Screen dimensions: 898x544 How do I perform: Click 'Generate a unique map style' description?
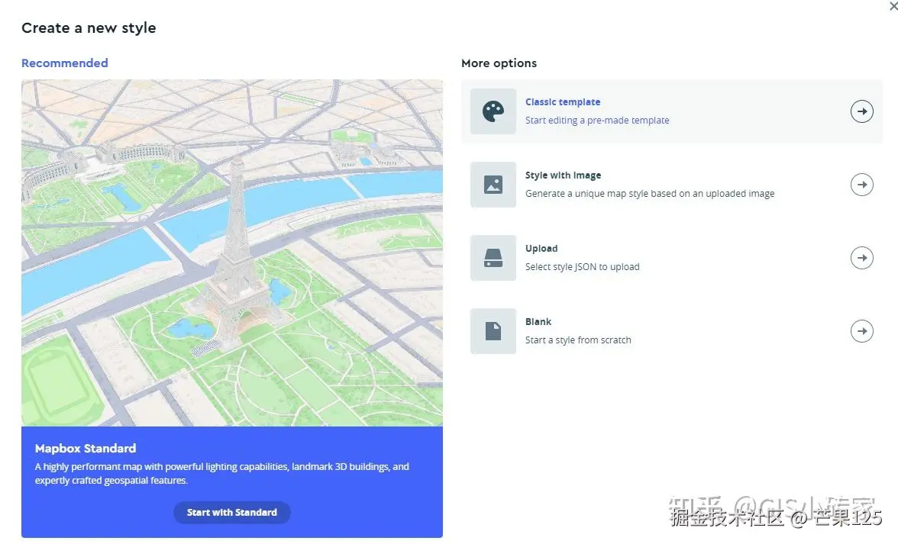(x=650, y=193)
